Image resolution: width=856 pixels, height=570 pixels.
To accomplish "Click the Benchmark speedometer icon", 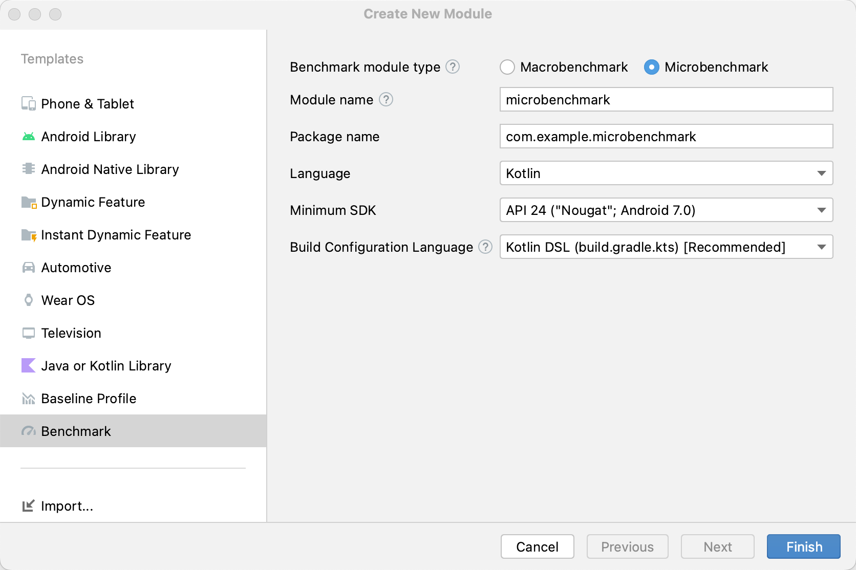I will tap(29, 431).
